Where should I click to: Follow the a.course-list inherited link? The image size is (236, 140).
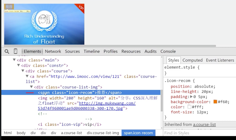204,124
